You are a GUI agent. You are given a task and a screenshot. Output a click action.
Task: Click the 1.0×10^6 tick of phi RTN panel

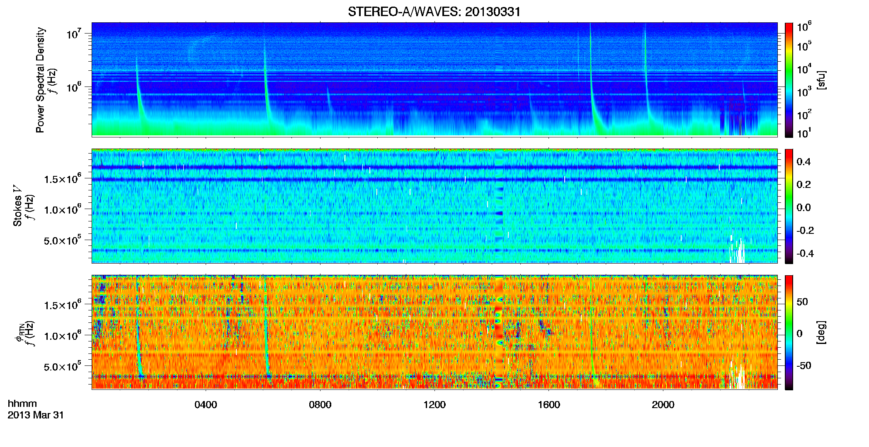click(63, 336)
